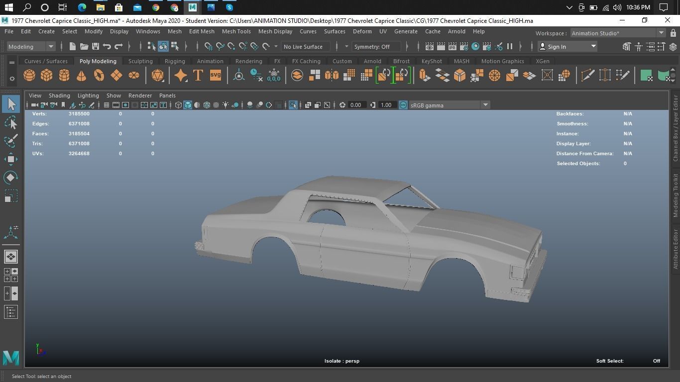Open the Attribute Editor side tab
The image size is (680, 382).
[x=676, y=249]
